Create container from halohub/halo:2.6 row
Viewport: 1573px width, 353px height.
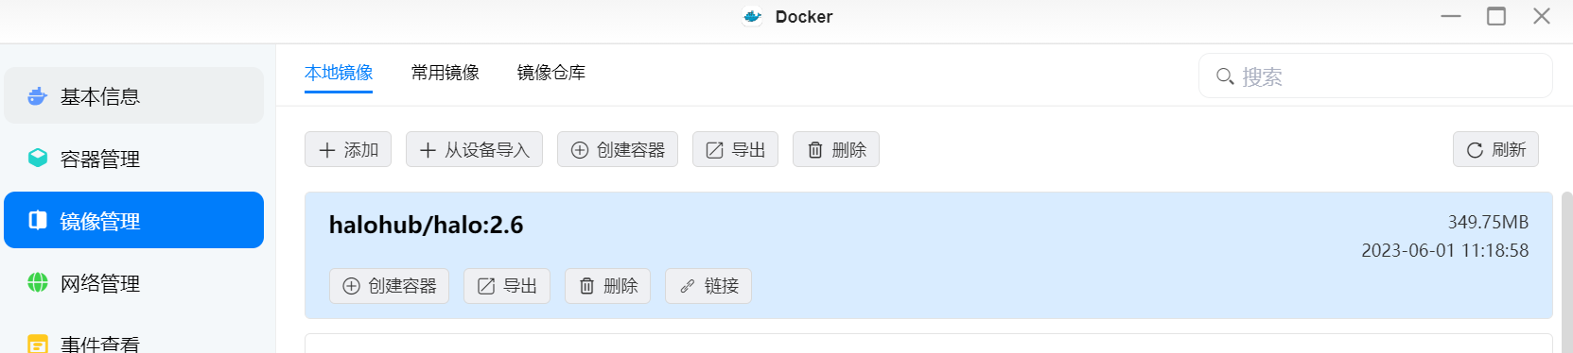click(x=389, y=286)
